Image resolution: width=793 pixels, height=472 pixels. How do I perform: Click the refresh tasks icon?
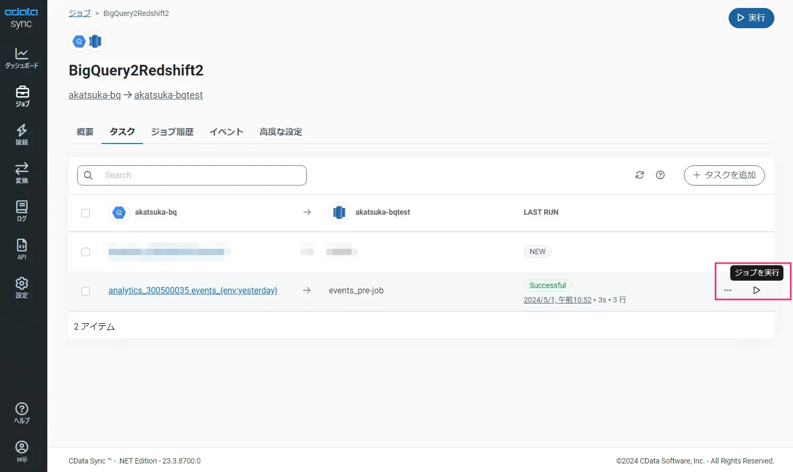tap(640, 175)
